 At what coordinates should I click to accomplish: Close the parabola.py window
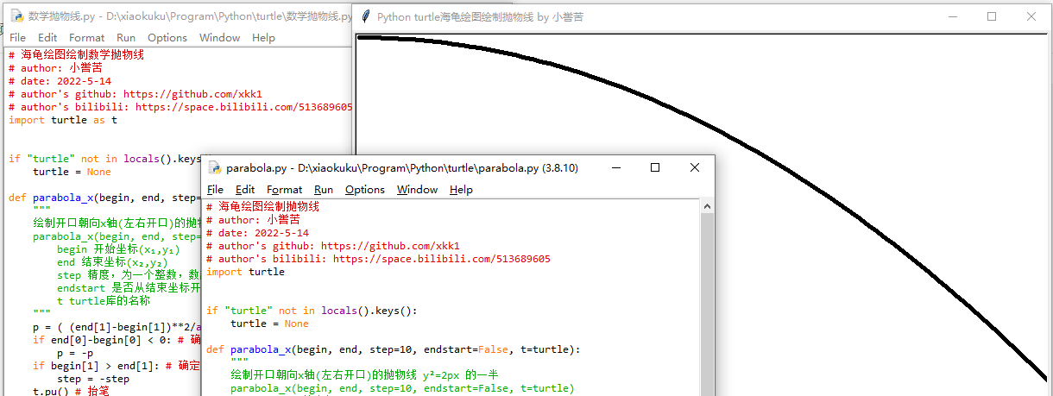695,168
